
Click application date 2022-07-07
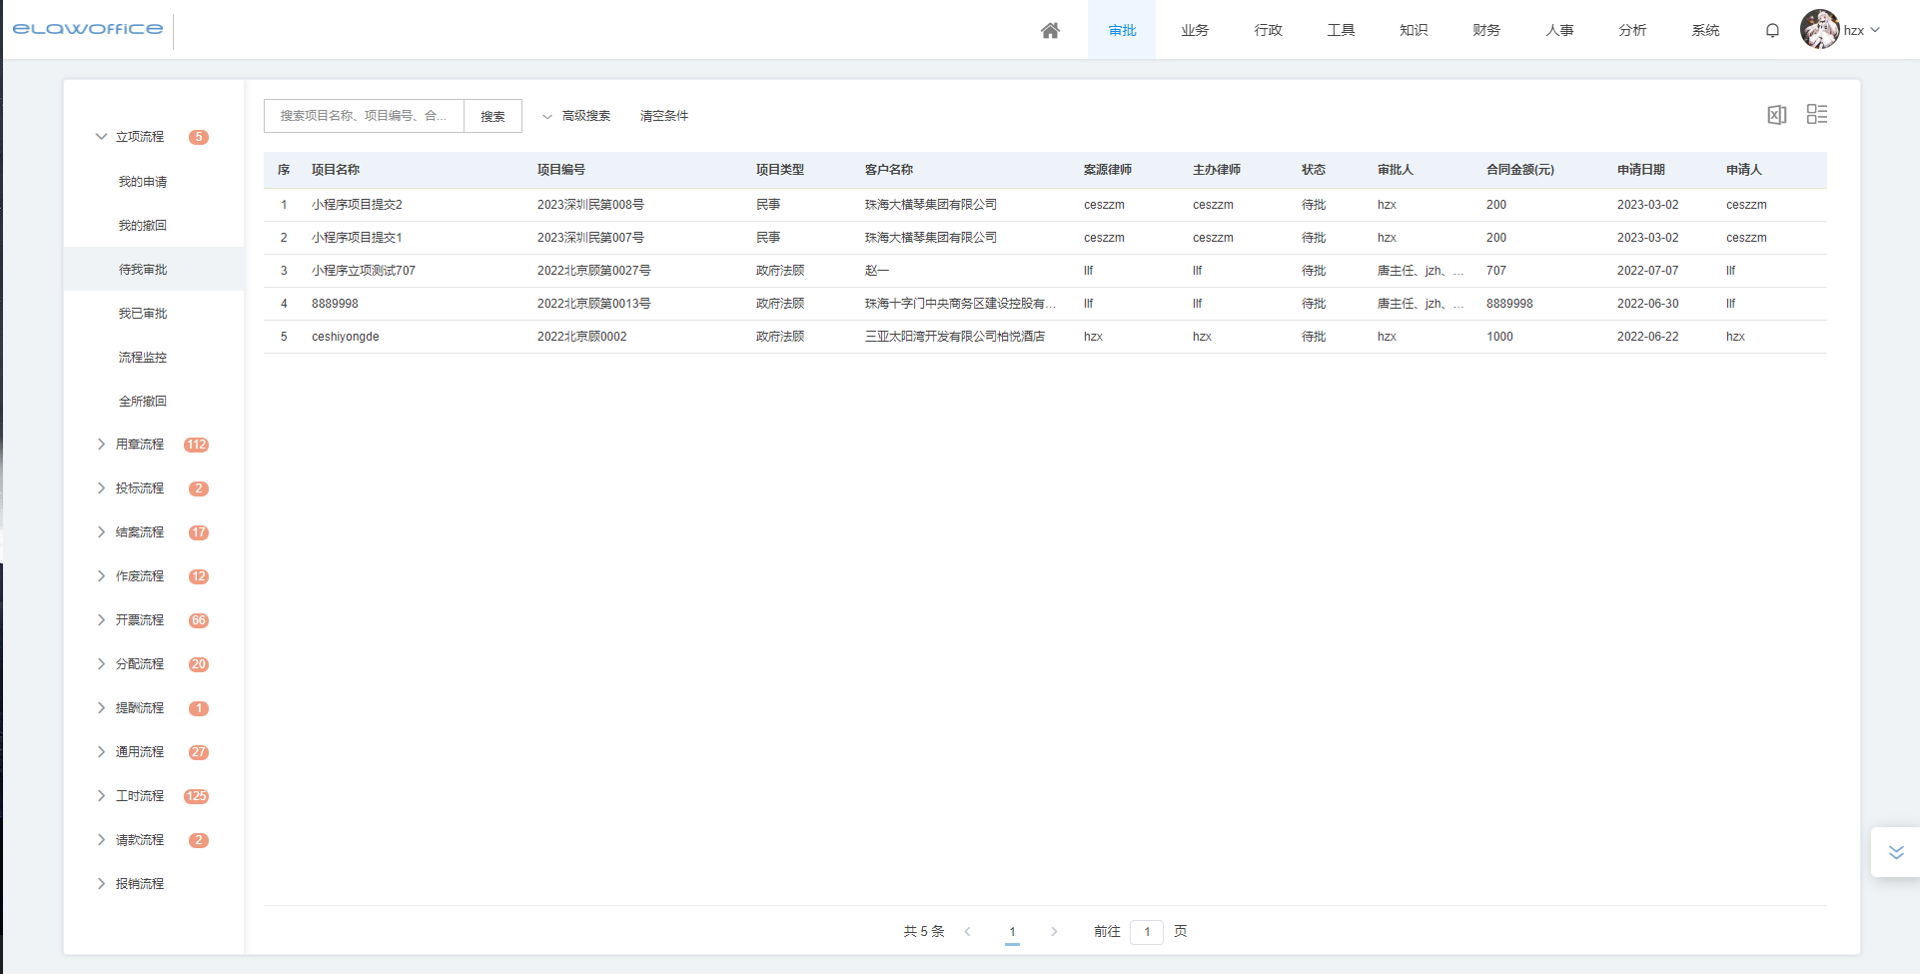1648,271
